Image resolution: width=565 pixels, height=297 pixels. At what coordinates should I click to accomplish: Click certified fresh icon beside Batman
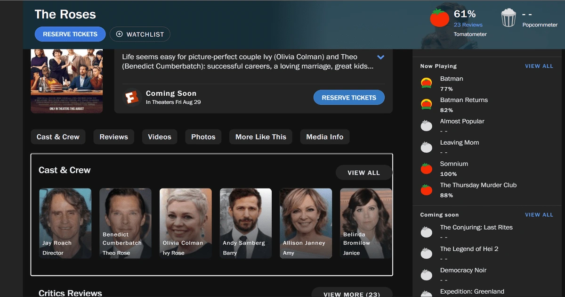pos(427,83)
